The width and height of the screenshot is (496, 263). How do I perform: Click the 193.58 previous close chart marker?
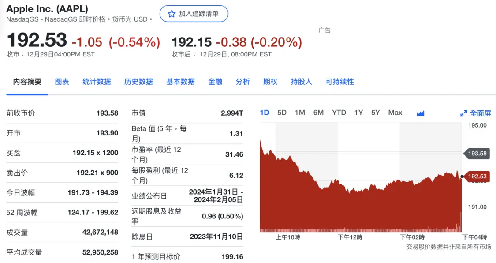tap(477, 154)
